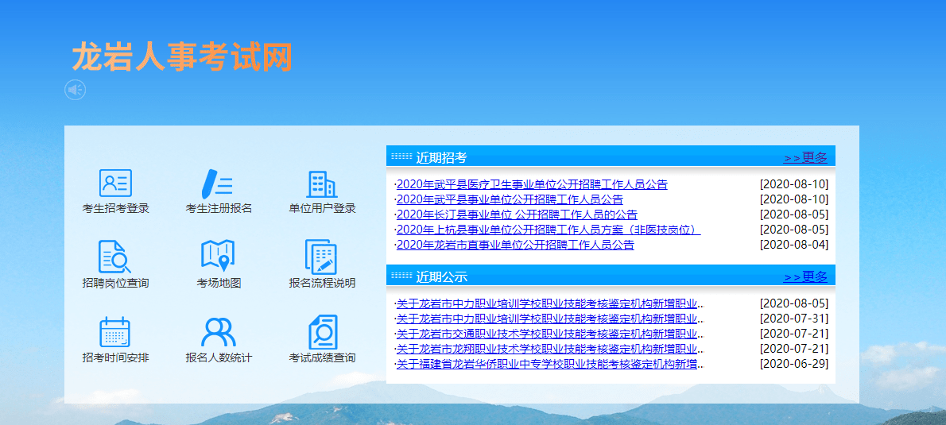Open 2020年武平县医疗卫生事业单位公开招聘 announcement
The height and width of the screenshot is (425, 946).
[532, 184]
